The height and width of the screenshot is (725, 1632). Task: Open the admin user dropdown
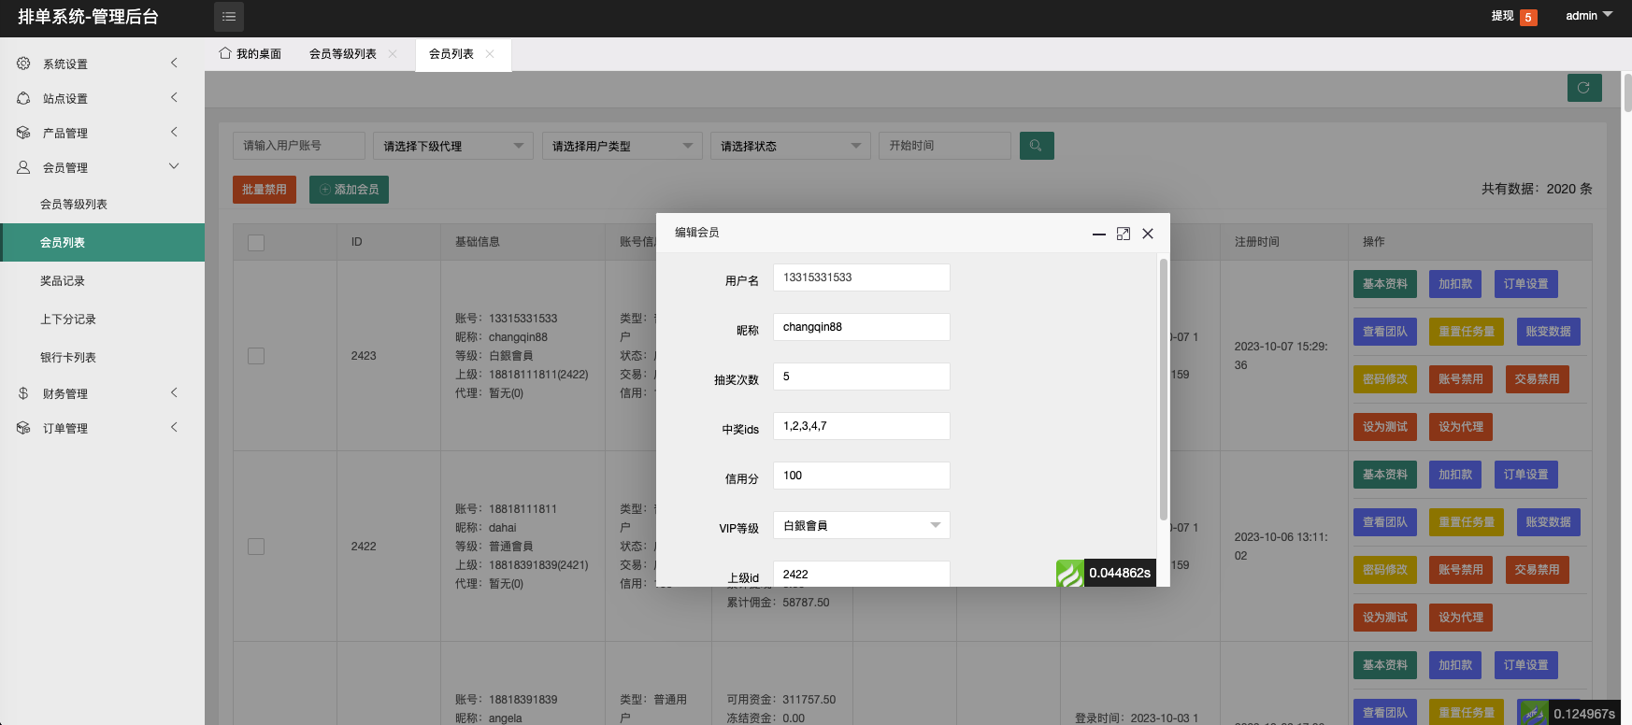[x=1588, y=16]
